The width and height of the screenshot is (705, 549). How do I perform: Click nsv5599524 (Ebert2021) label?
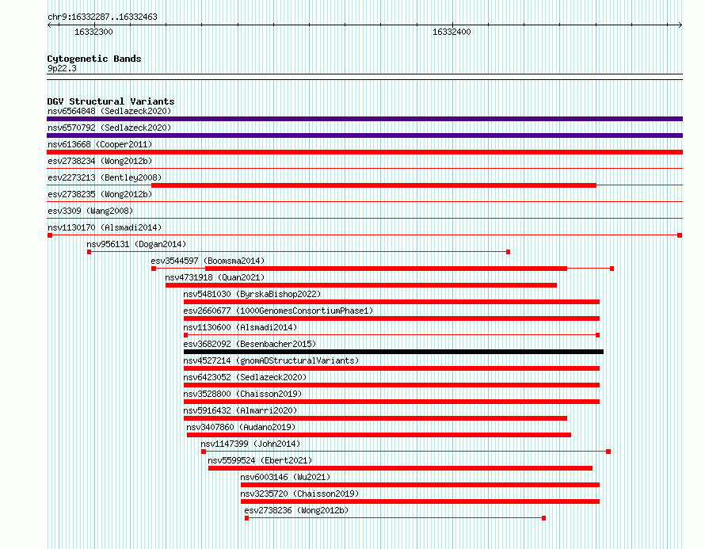coord(260,460)
